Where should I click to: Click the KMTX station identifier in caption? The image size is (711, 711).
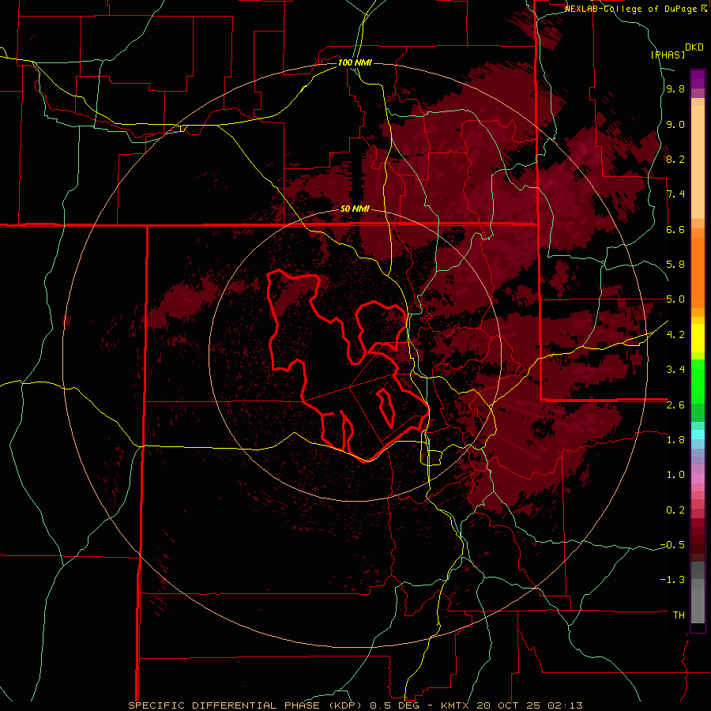[x=456, y=705]
